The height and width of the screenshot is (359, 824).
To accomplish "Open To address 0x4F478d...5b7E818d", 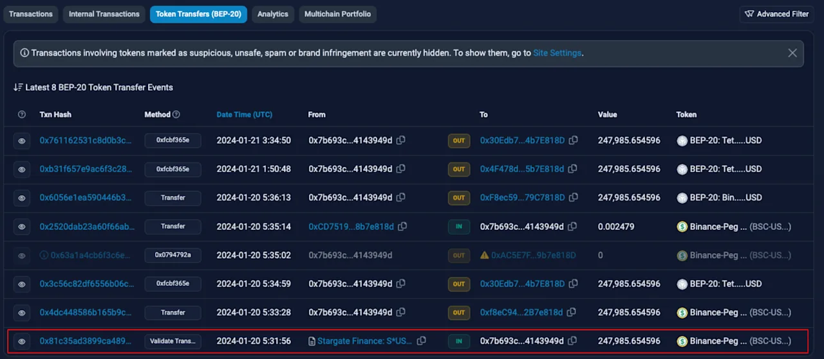I will pos(522,169).
